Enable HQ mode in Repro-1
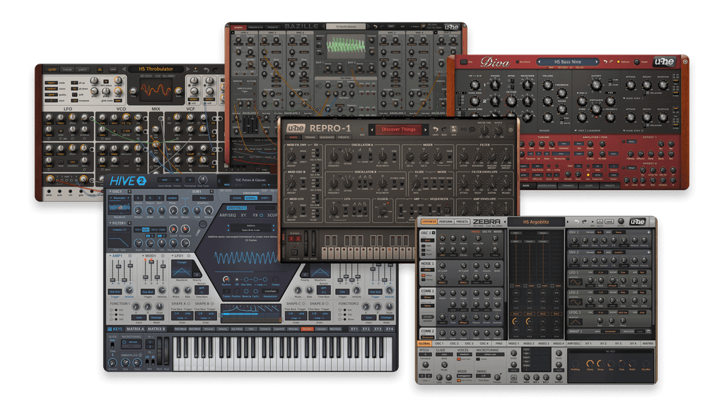724x407 pixels. pos(464,129)
